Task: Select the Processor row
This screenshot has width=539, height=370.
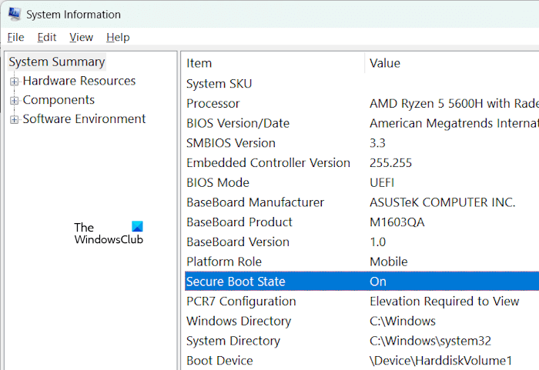Action: click(213, 103)
